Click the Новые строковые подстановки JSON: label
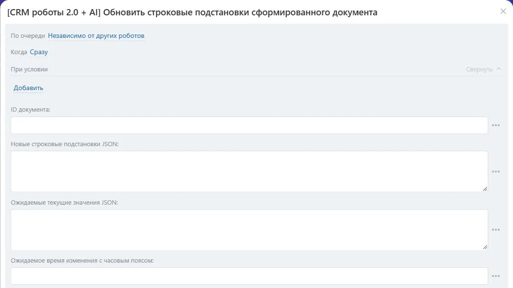 coord(64,144)
